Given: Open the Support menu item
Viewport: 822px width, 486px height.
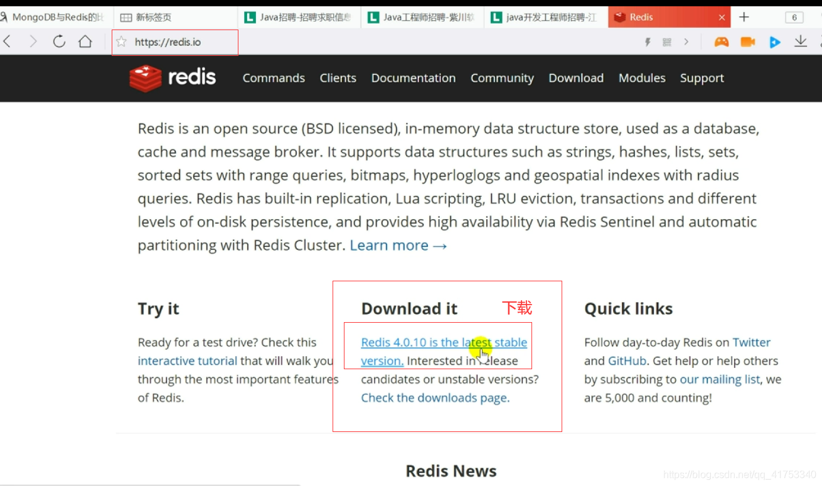Looking at the screenshot, I should (702, 78).
